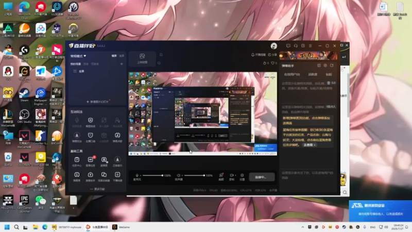Click the game banner ad image
412x232 pixels.
click(308, 56)
